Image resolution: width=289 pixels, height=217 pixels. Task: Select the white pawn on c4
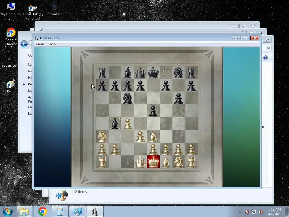pos(128,124)
